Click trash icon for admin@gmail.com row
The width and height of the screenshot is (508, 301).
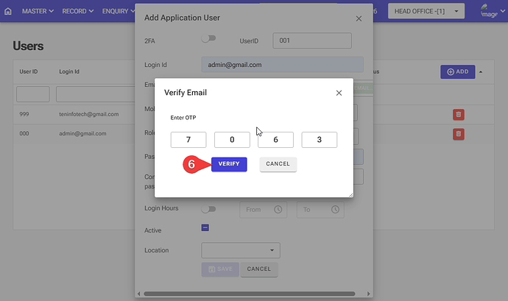[x=458, y=133]
